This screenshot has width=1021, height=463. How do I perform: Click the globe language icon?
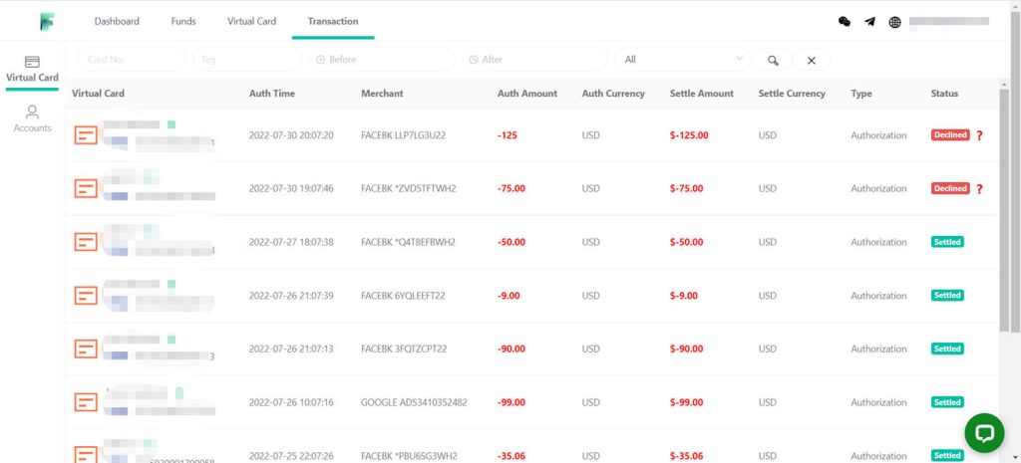pyautogui.click(x=894, y=22)
